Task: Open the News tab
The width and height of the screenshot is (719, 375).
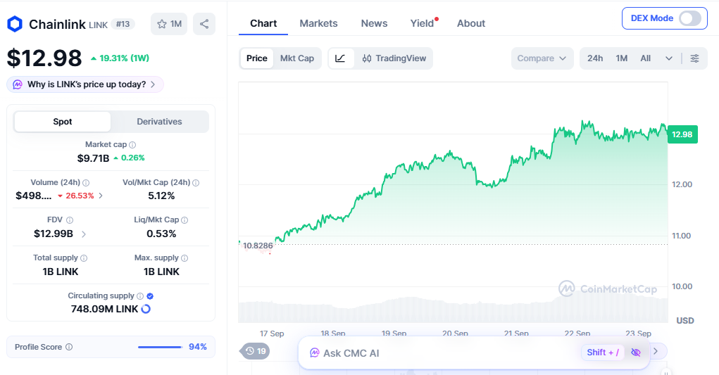Action: click(374, 23)
